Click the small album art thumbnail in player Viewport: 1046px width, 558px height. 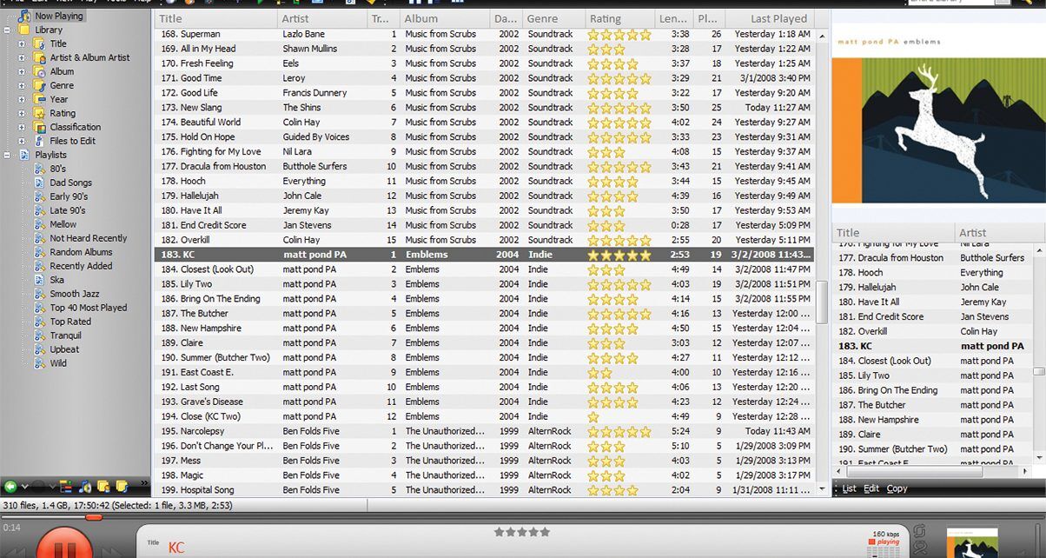pos(972,543)
